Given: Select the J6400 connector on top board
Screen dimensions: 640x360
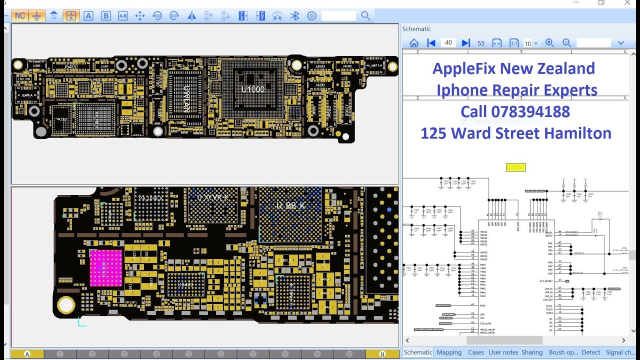Looking at the screenshot, I should tap(71, 66).
